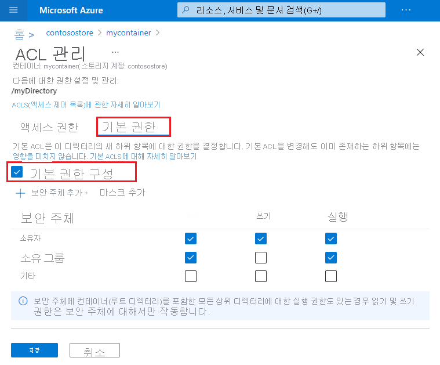Click the info icon in the notice banner

pyautogui.click(x=23, y=301)
